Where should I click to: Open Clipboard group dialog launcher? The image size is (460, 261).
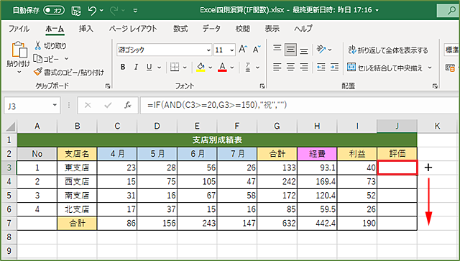(x=108, y=86)
